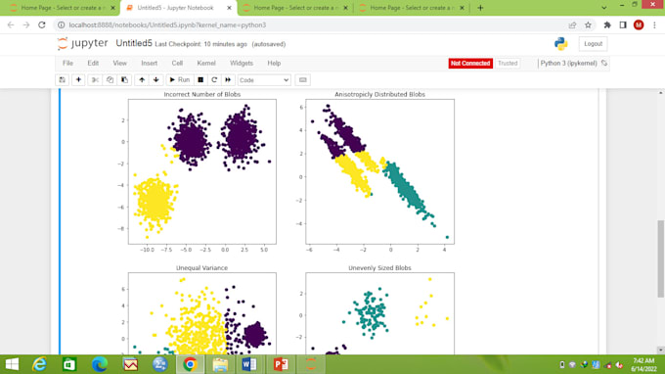Go back to the previous page

(11, 25)
